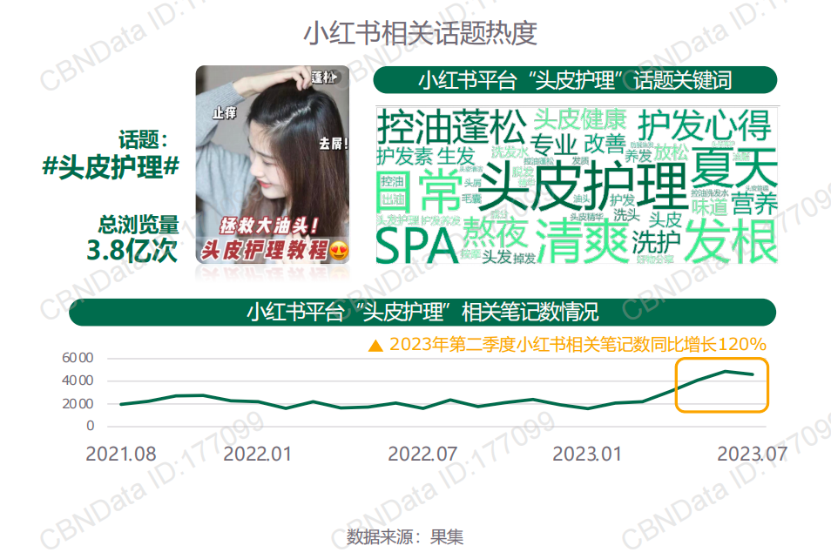Click the 2021.08 x-axis date label

(x=121, y=455)
